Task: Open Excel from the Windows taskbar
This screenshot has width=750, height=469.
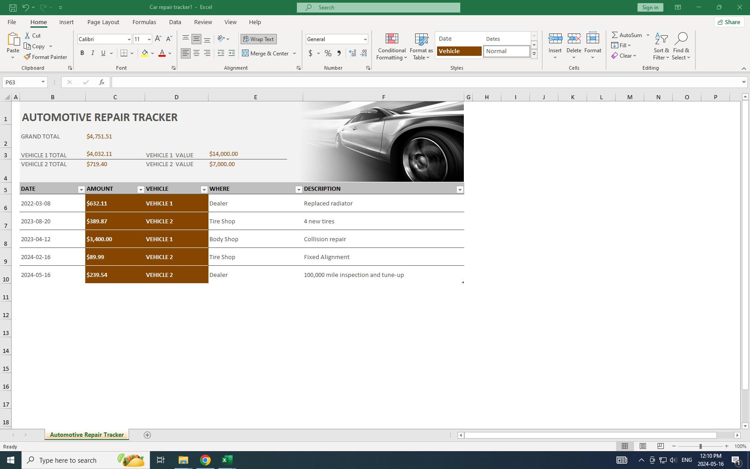Action: 227,460
